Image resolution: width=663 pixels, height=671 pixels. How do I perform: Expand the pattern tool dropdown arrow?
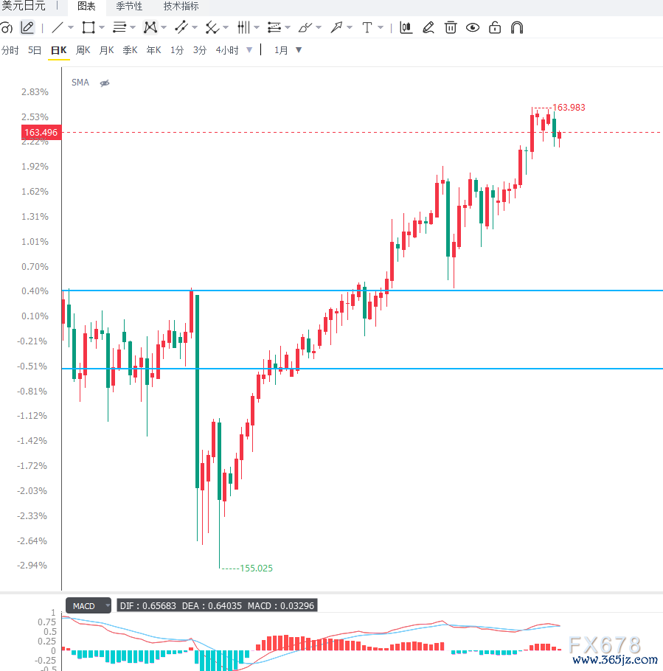click(164, 28)
